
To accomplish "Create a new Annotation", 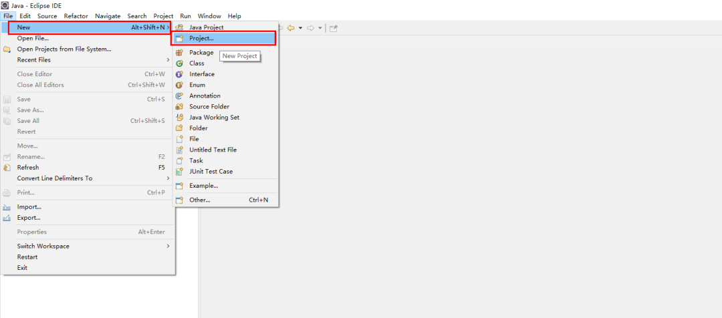I will pyautogui.click(x=225, y=96).
